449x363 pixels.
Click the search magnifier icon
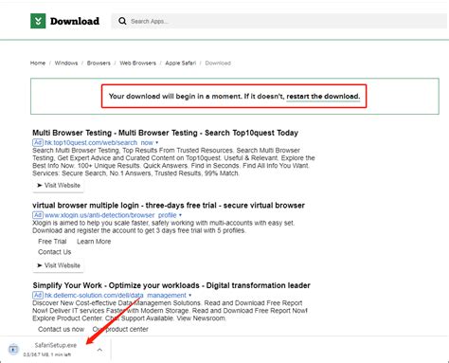pyautogui.click(x=122, y=21)
